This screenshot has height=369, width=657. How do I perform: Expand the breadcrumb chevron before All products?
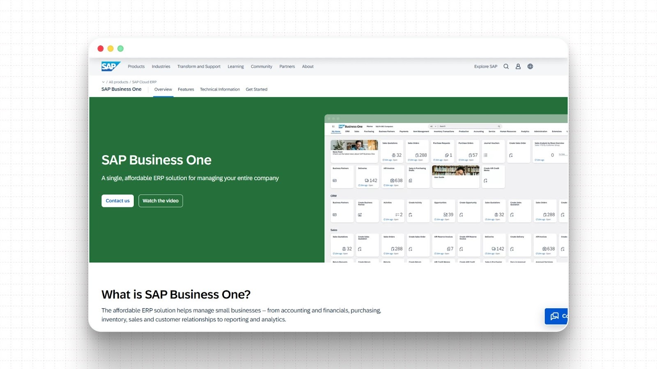point(103,82)
